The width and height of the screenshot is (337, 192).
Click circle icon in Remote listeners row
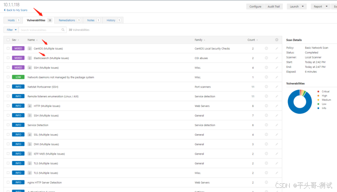[266, 96]
